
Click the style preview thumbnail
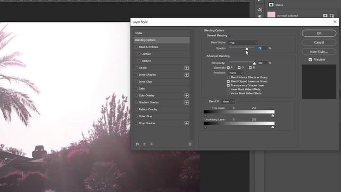(319, 82)
